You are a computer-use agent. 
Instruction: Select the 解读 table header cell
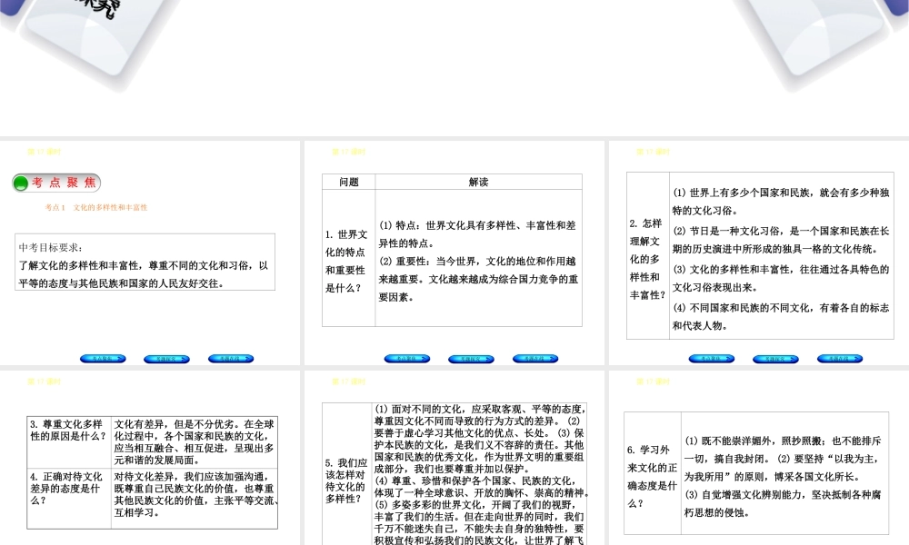(x=479, y=182)
